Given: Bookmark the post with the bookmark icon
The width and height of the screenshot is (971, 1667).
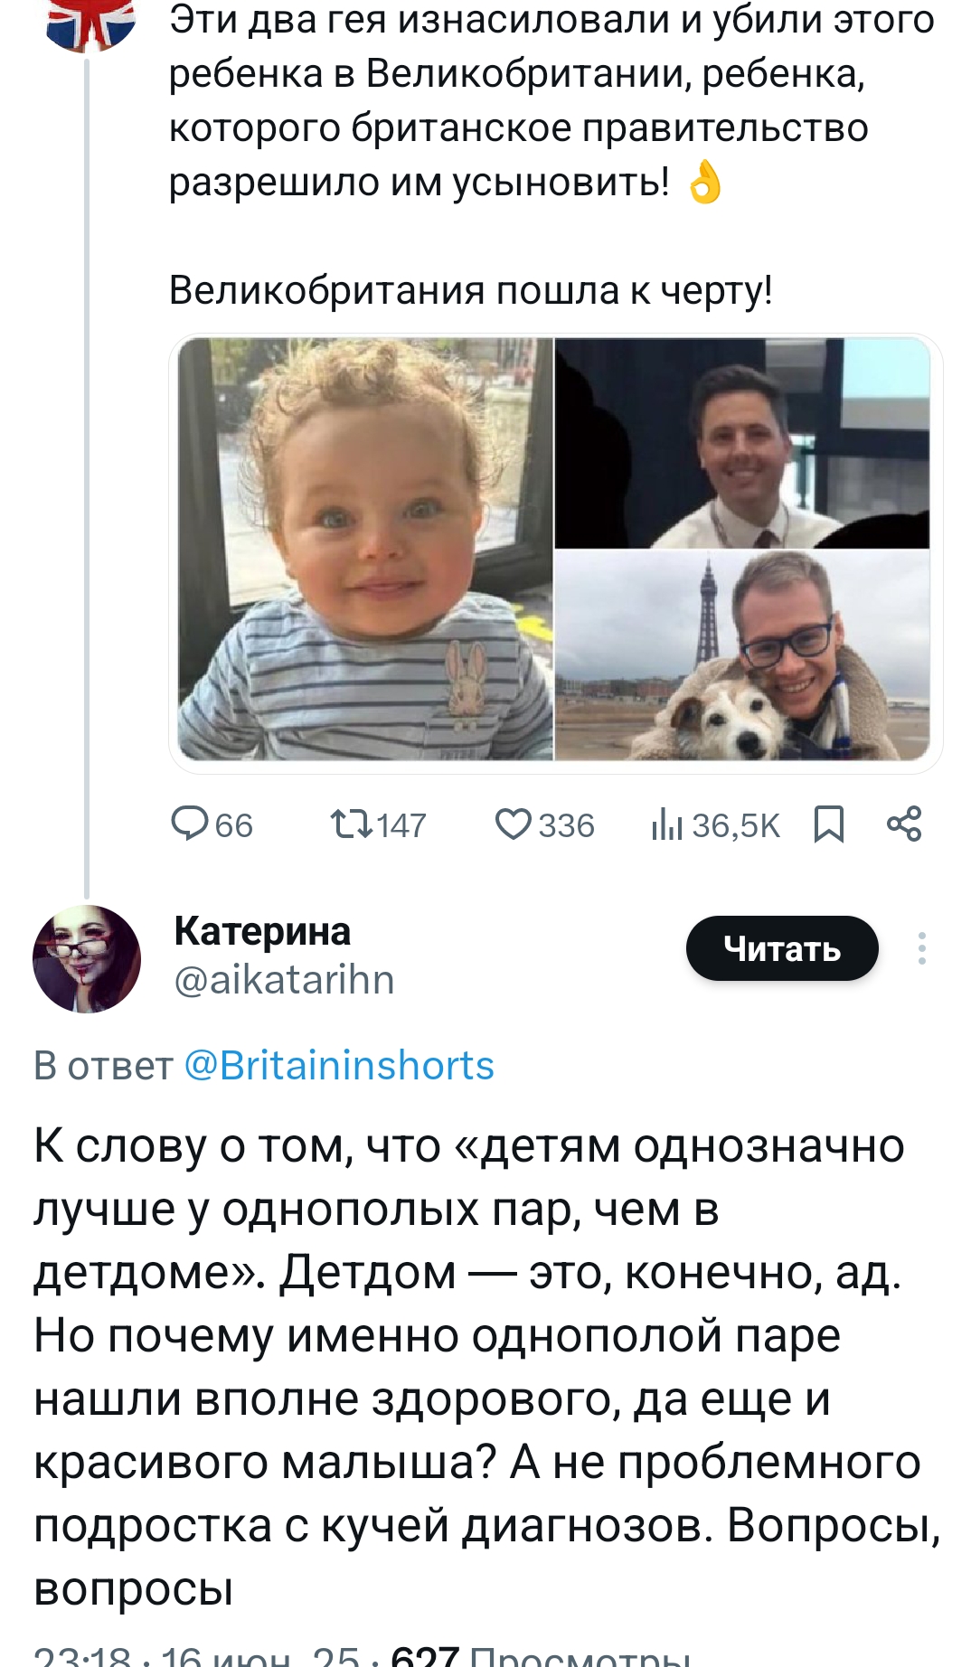Looking at the screenshot, I should (828, 824).
